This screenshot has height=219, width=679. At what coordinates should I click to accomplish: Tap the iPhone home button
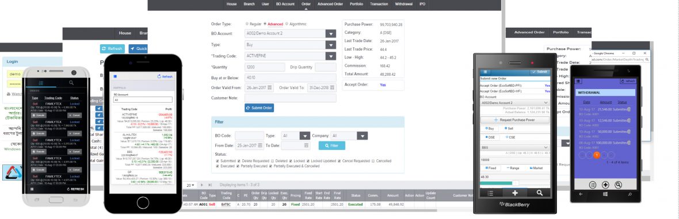tap(143, 202)
